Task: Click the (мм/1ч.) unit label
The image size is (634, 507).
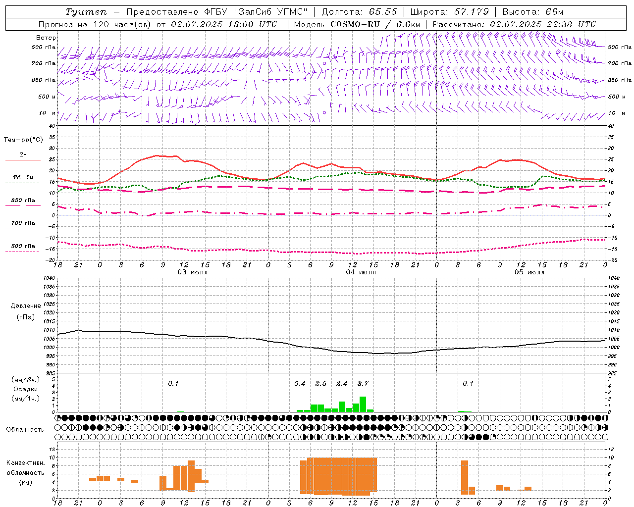Action: [25, 399]
